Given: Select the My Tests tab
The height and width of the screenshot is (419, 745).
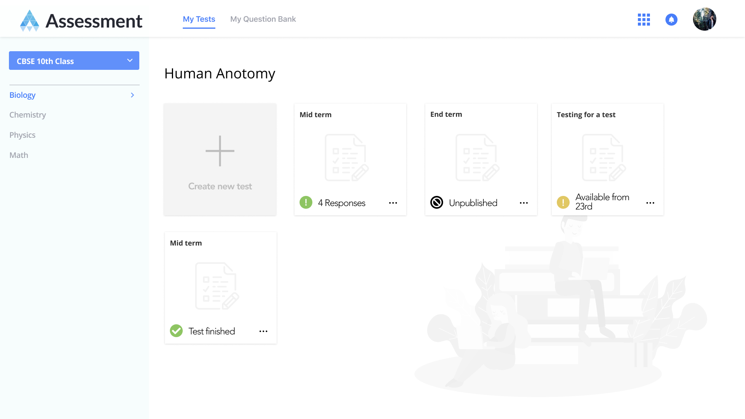Looking at the screenshot, I should [x=199, y=19].
